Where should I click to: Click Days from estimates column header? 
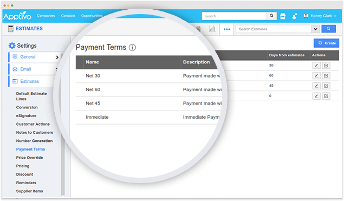pos(287,55)
